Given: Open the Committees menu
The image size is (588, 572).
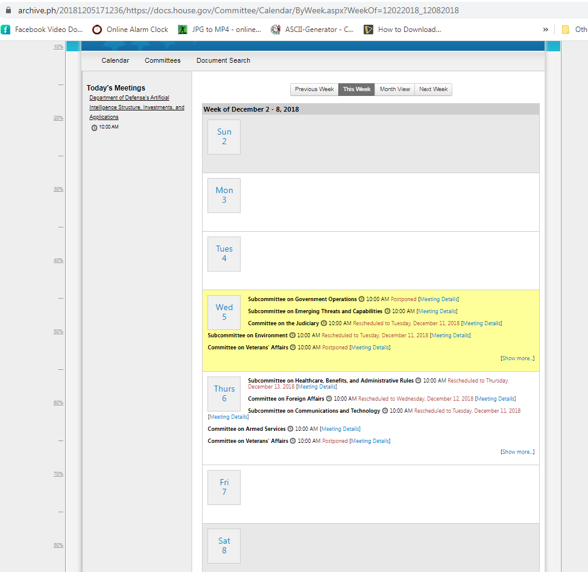Looking at the screenshot, I should pos(162,60).
